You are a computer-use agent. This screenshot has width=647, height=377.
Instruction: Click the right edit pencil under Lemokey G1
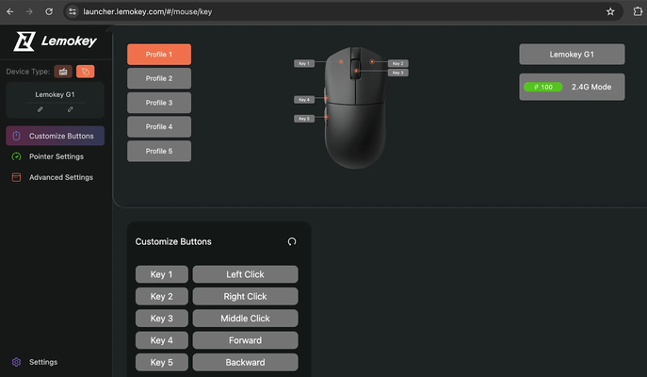click(70, 109)
